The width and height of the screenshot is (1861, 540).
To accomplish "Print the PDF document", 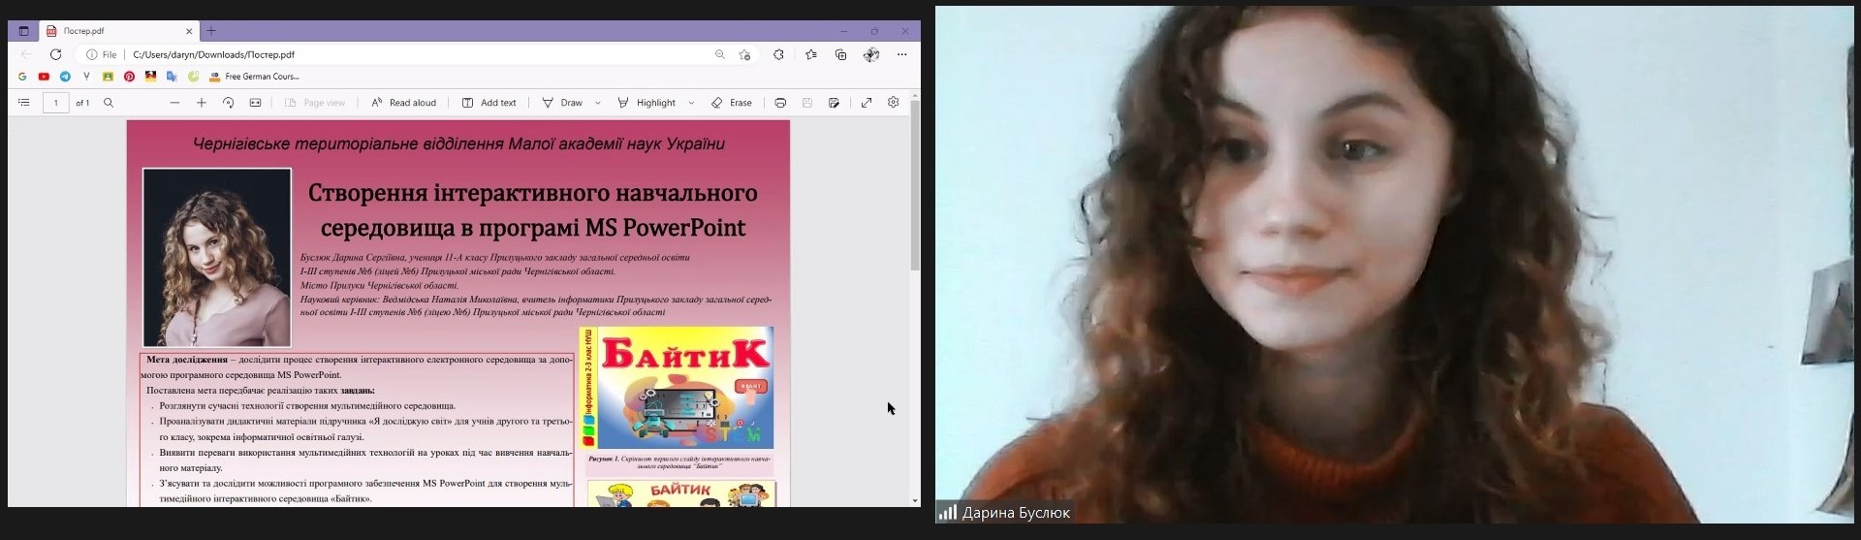I will [x=780, y=103].
